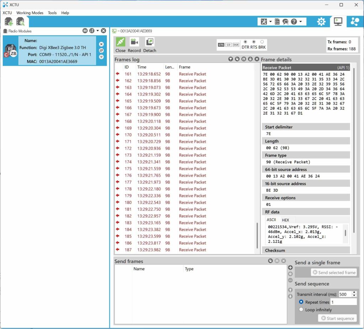Screen dimensions: 364x329
Task: Open the help question mark icon
Action: [x=294, y=22]
